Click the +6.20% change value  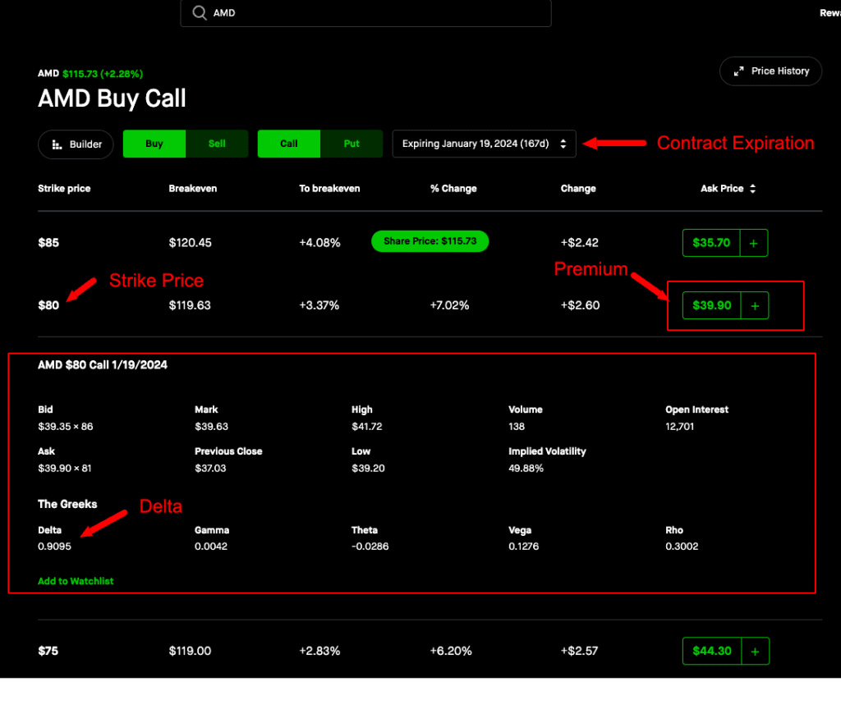pos(451,651)
